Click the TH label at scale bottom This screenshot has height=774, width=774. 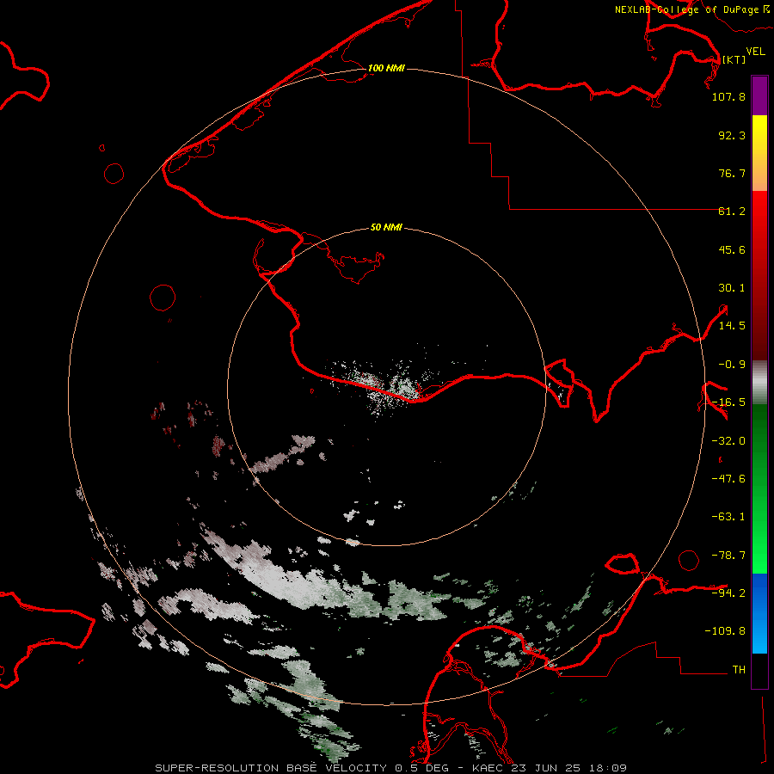(x=739, y=669)
